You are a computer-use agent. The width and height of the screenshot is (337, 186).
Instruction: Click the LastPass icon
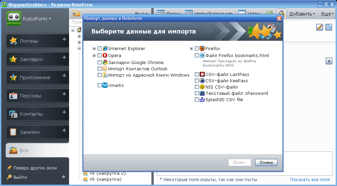click(202, 74)
